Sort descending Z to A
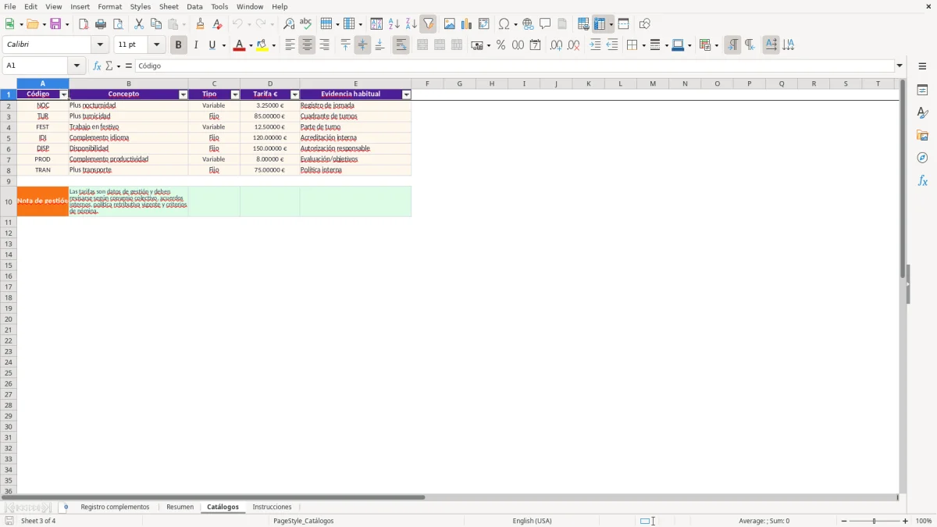 pos(411,24)
